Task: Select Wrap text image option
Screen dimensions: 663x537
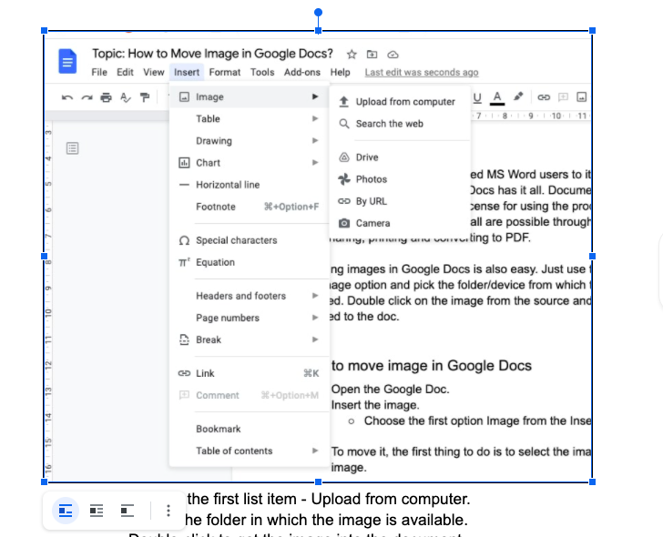Action: (97, 511)
